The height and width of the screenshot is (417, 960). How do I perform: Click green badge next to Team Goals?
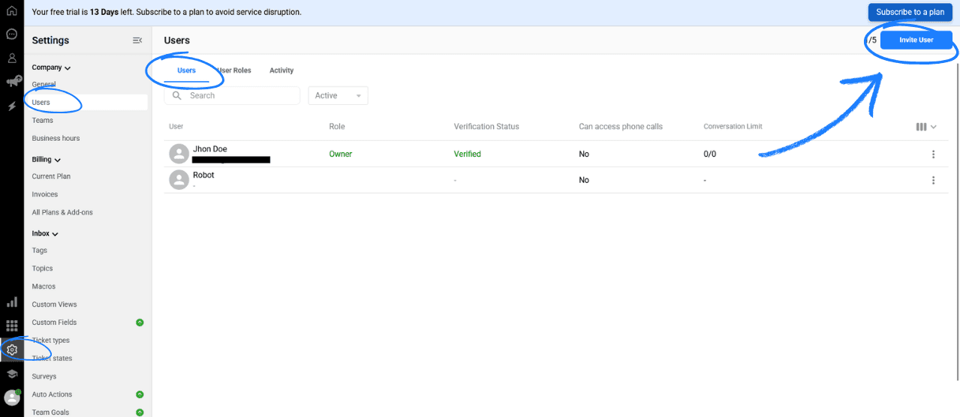click(x=140, y=412)
